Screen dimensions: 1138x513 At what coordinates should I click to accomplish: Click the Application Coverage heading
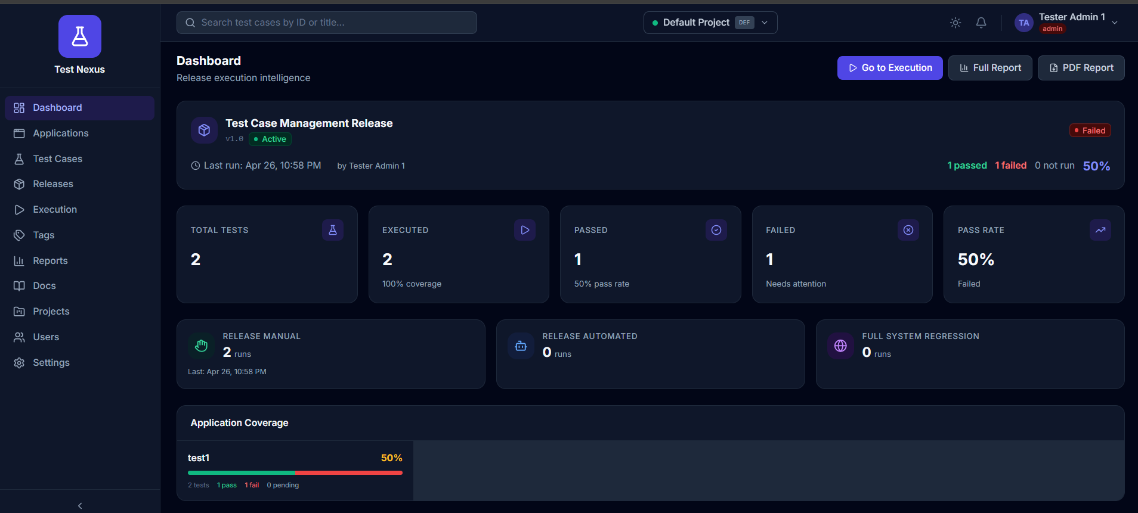point(240,423)
